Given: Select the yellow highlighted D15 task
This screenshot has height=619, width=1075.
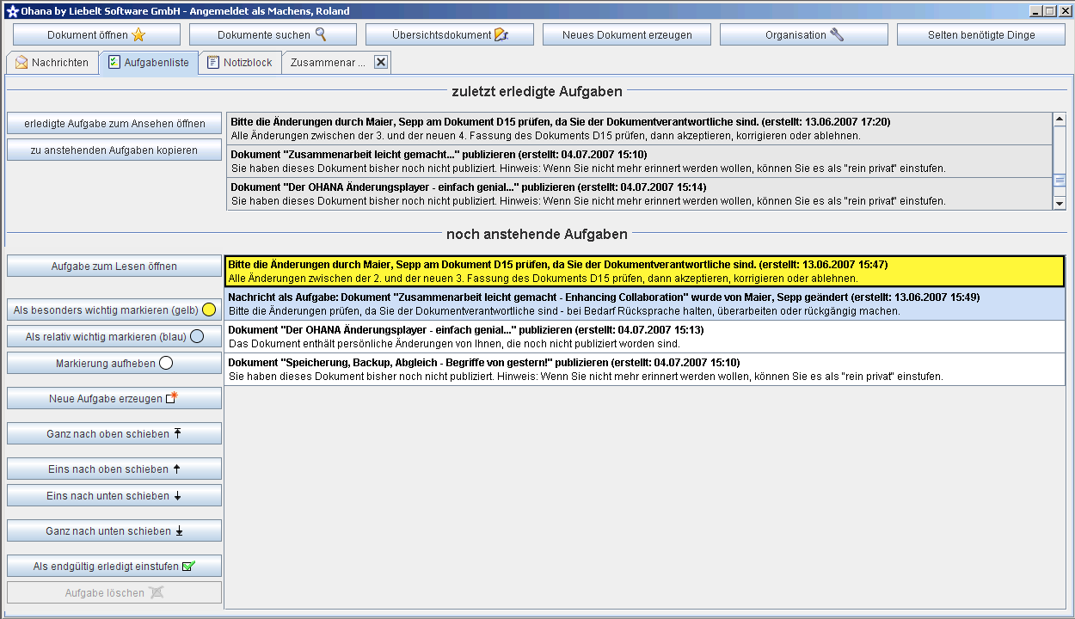Looking at the screenshot, I should (x=644, y=271).
